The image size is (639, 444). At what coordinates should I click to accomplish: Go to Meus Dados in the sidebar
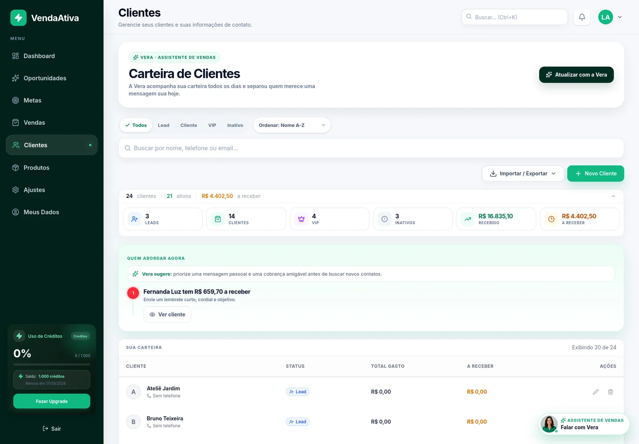coord(51,212)
